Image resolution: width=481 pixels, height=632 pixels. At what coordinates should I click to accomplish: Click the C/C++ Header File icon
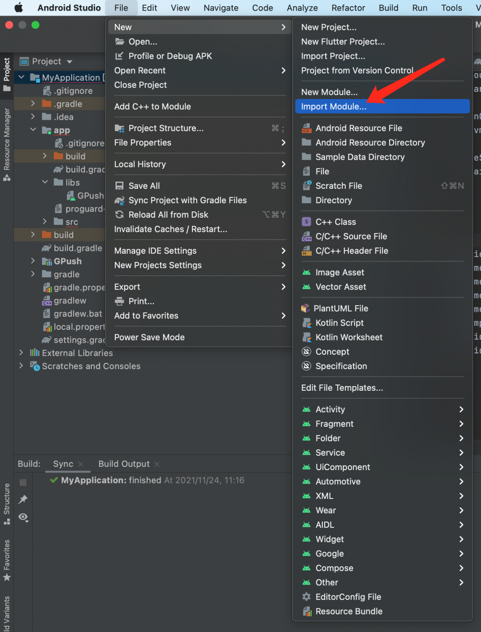coord(306,251)
